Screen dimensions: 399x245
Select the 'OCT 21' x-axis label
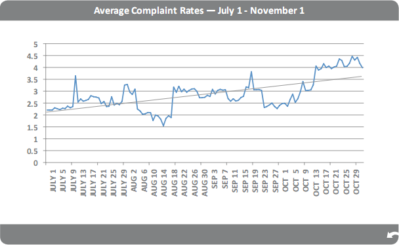point(336,181)
